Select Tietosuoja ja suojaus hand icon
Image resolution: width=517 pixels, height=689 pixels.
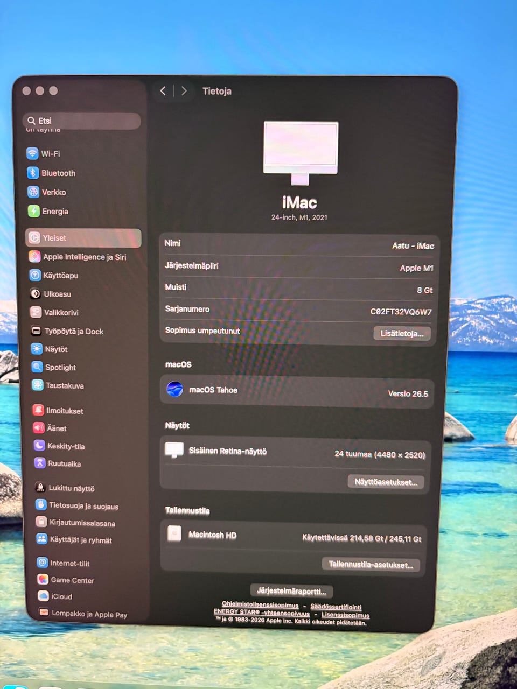41,505
